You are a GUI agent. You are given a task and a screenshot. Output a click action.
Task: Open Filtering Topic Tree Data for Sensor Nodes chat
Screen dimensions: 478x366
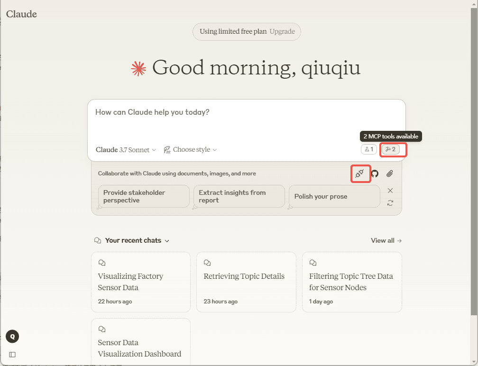click(x=352, y=282)
